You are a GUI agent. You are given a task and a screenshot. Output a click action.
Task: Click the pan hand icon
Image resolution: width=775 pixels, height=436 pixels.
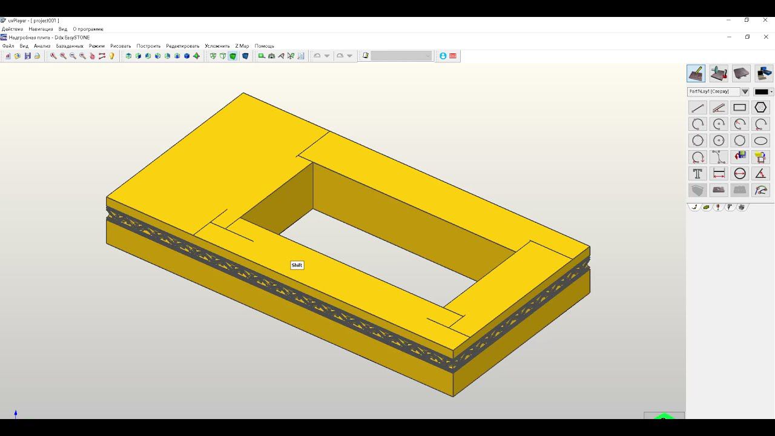point(92,56)
